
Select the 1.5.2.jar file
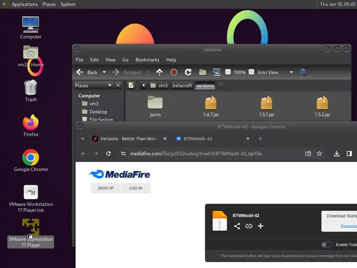click(322, 106)
